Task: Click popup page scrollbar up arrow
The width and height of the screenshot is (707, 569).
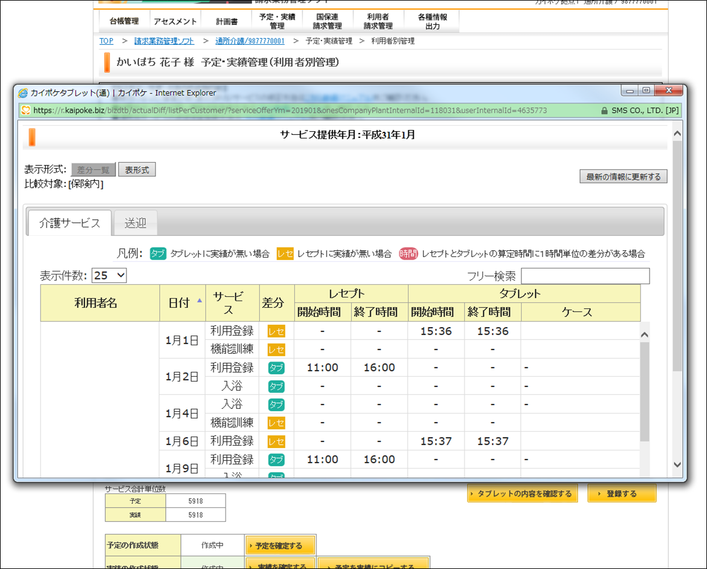Action: point(677,134)
